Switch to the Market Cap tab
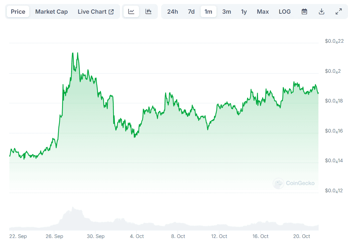Image resolution: width=348 pixels, height=241 pixels. click(51, 12)
